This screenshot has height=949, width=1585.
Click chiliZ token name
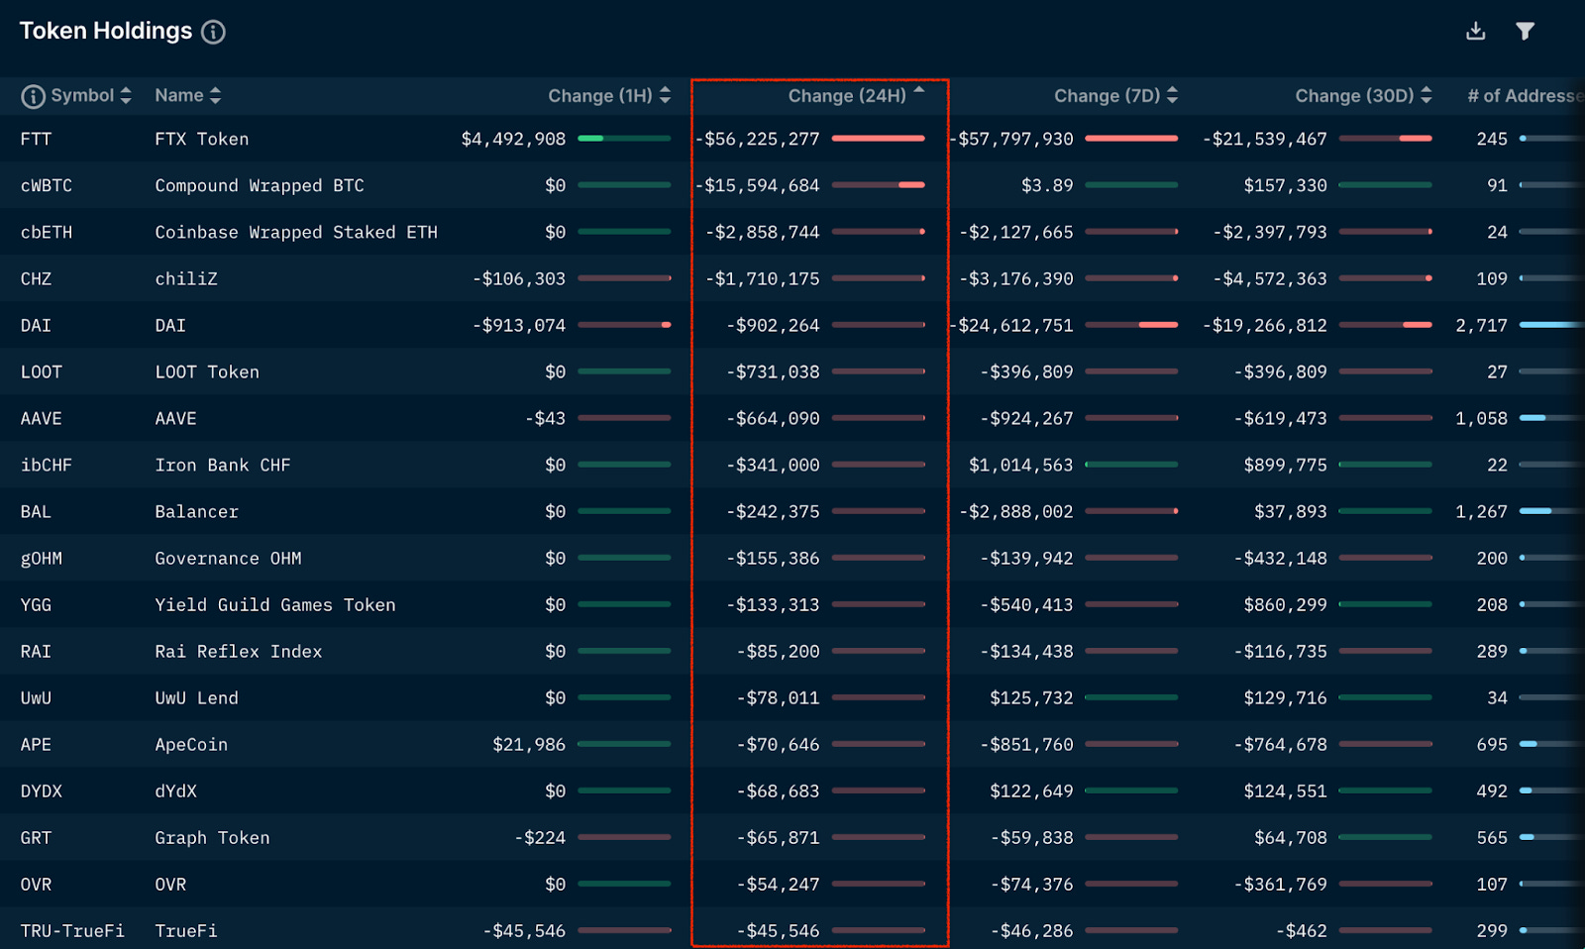[x=186, y=278]
